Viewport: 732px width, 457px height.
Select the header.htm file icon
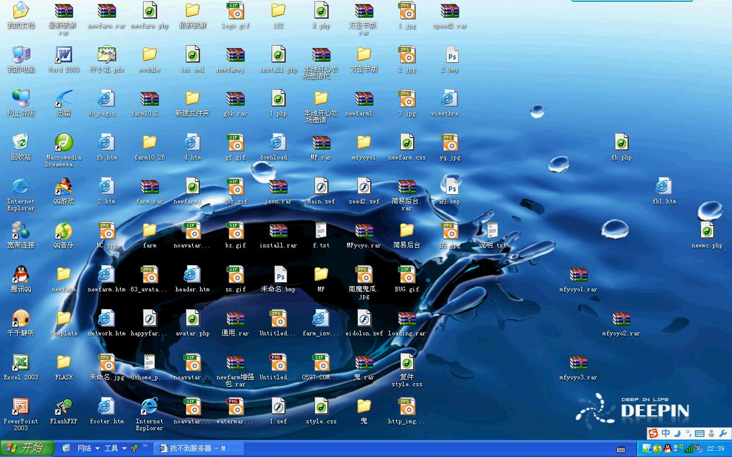[x=193, y=279]
